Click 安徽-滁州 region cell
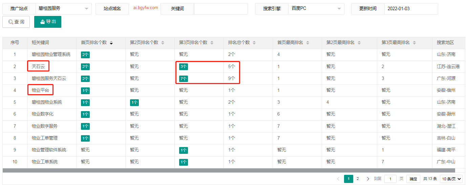Image resolution: width=468 pixels, height=185 pixels. [x=446, y=114]
